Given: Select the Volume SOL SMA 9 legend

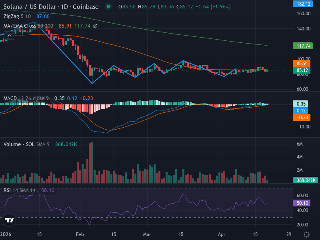Looking at the screenshot, I should click(26, 144).
